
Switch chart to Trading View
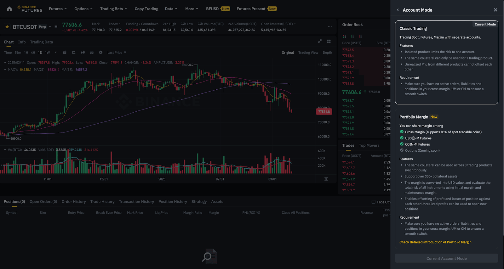click(x=308, y=53)
